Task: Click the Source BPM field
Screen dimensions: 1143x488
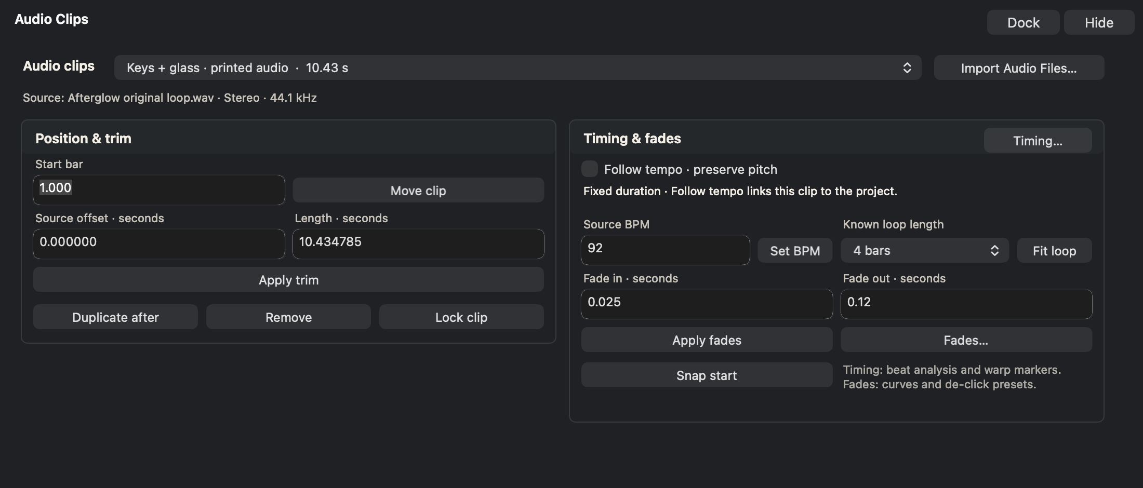Action: tap(666, 250)
